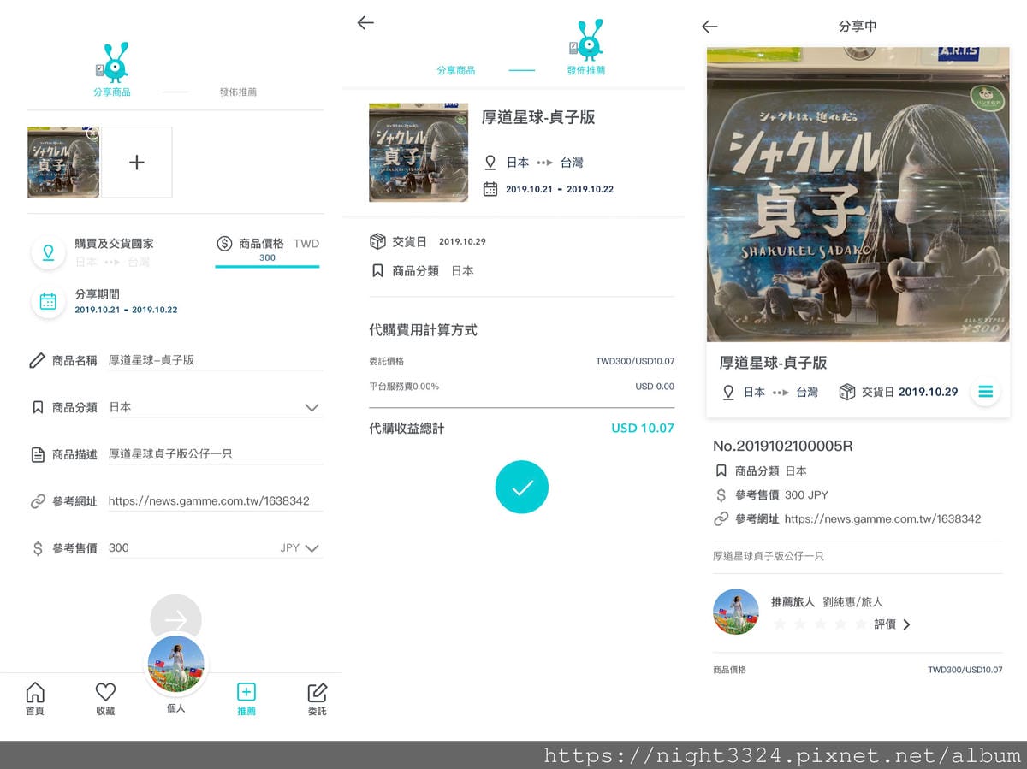Click bookmark icon beside 商品分類 on confirmation screen
This screenshot has width=1027, height=769.
[x=377, y=270]
